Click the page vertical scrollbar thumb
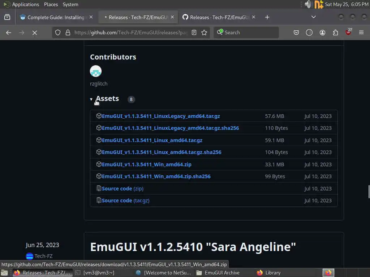Image resolution: width=370 pixels, height=277 pixels. [369, 192]
